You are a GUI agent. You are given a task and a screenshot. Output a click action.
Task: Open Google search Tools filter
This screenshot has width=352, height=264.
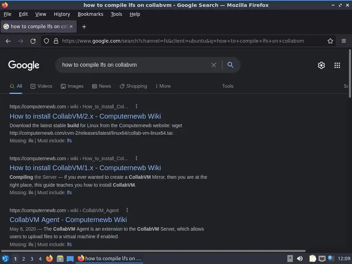[x=228, y=86]
